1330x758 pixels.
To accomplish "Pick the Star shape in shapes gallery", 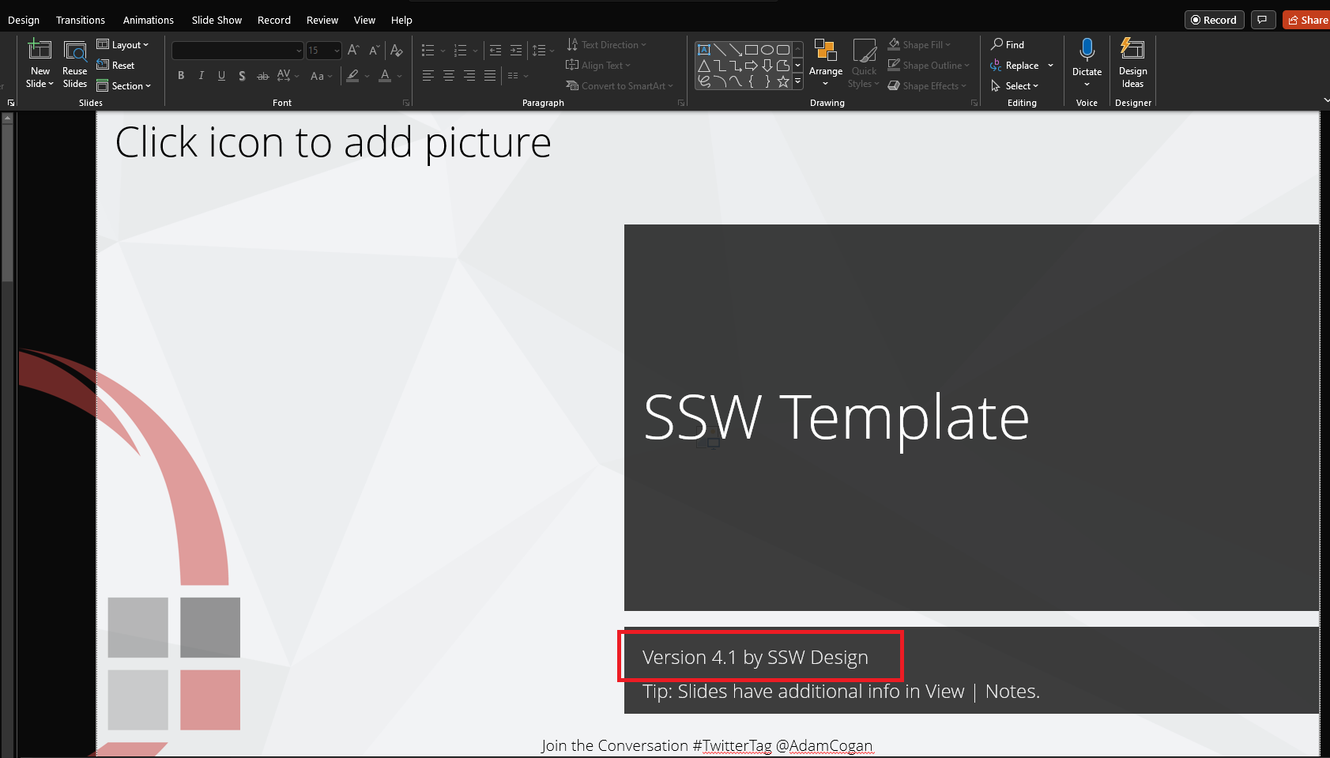I will click(782, 81).
